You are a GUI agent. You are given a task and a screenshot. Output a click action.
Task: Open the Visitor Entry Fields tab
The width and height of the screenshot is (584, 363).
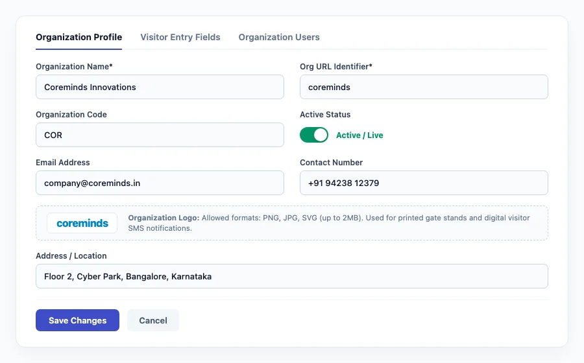coord(180,37)
